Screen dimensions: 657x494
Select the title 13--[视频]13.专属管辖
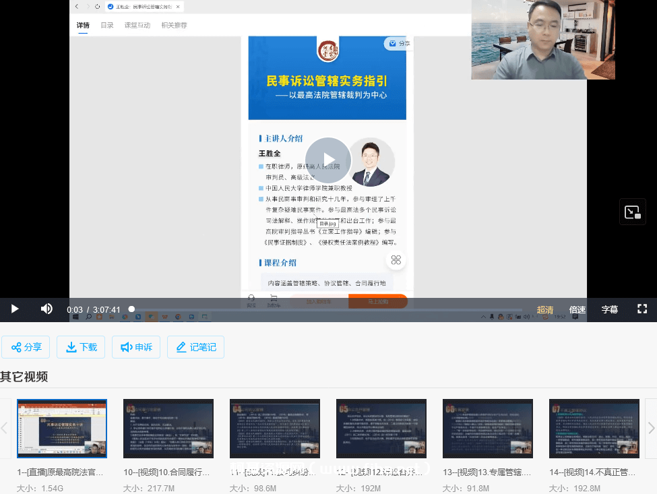click(x=487, y=472)
